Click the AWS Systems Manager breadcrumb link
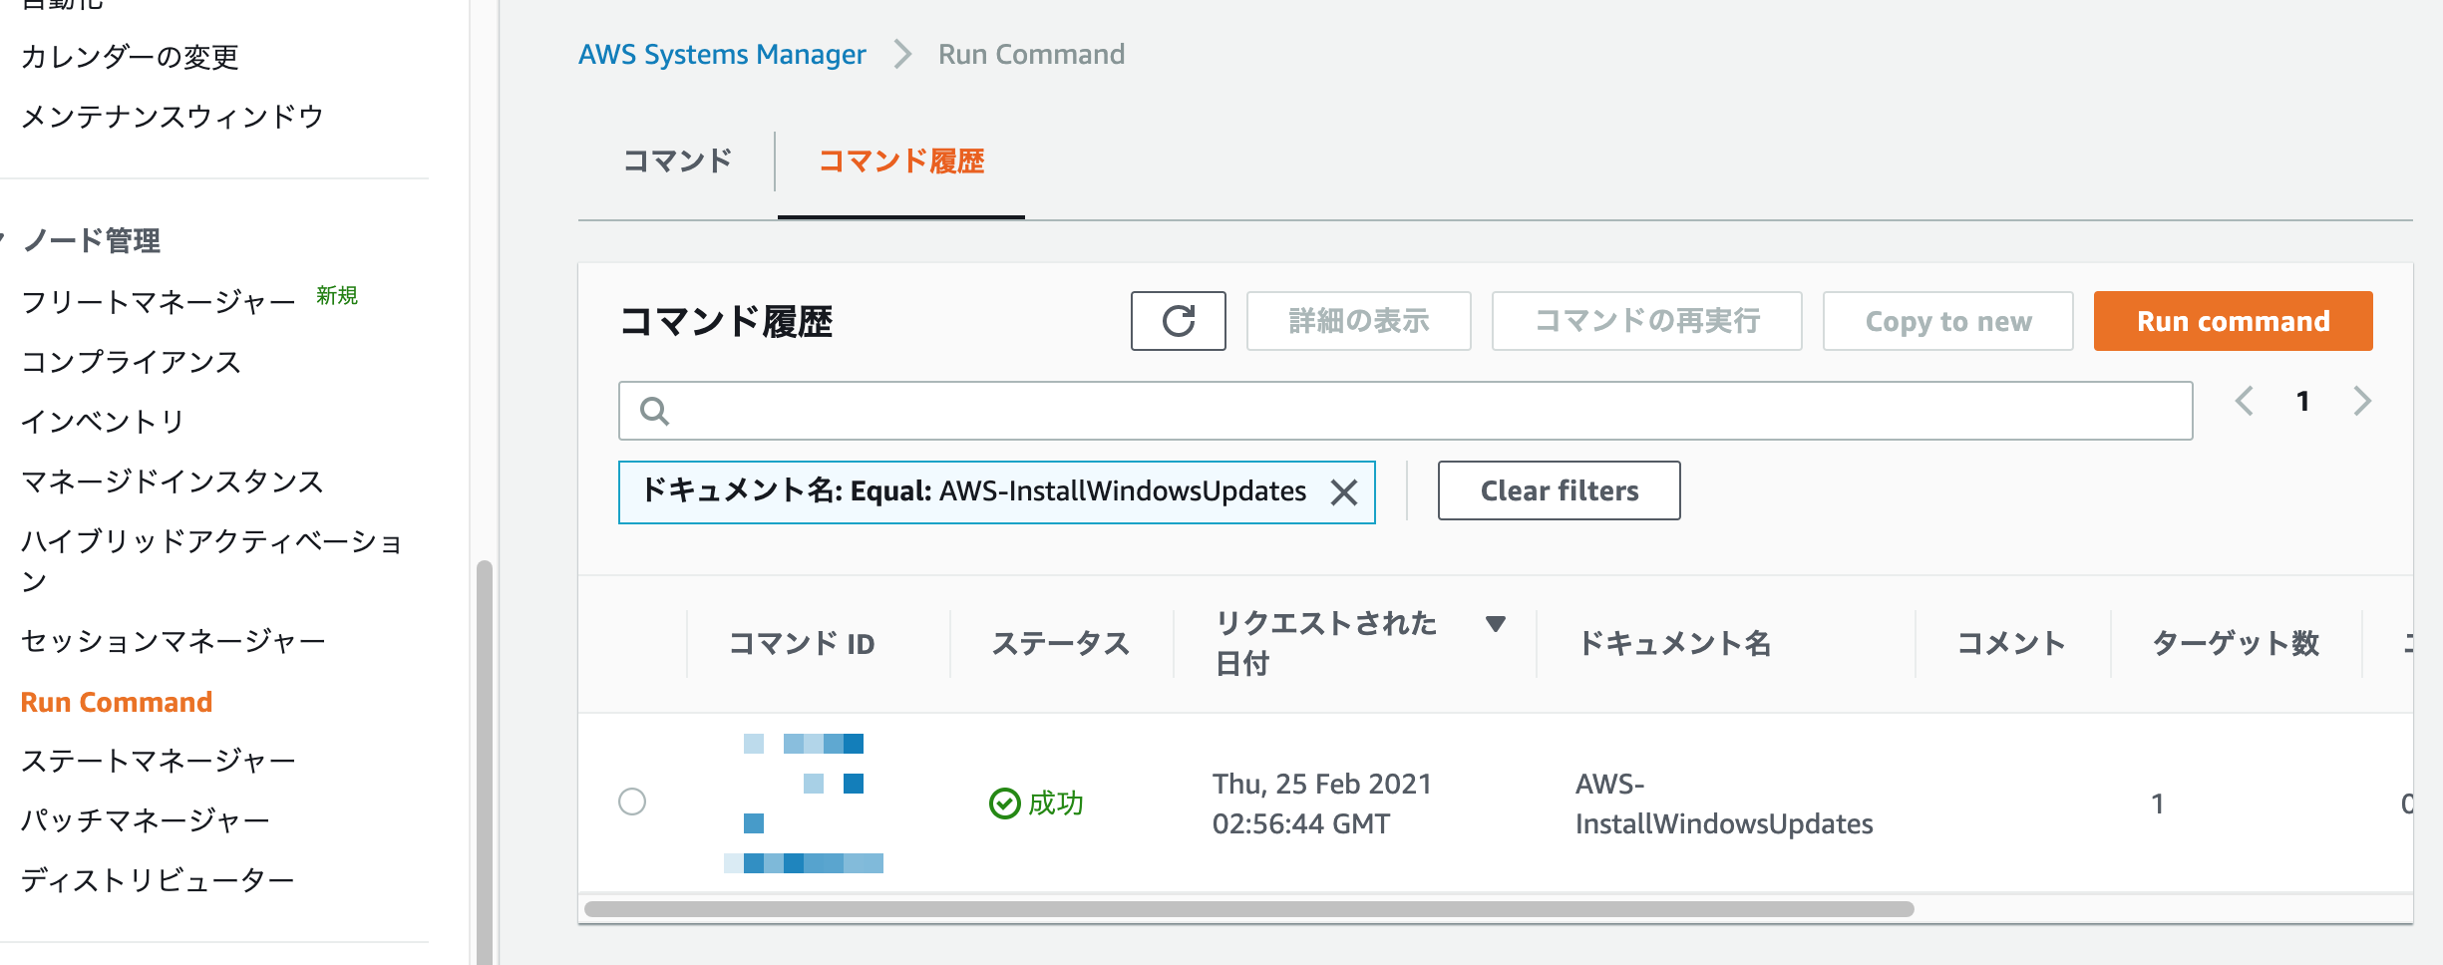Screen dimensions: 2443x965 (x=722, y=54)
